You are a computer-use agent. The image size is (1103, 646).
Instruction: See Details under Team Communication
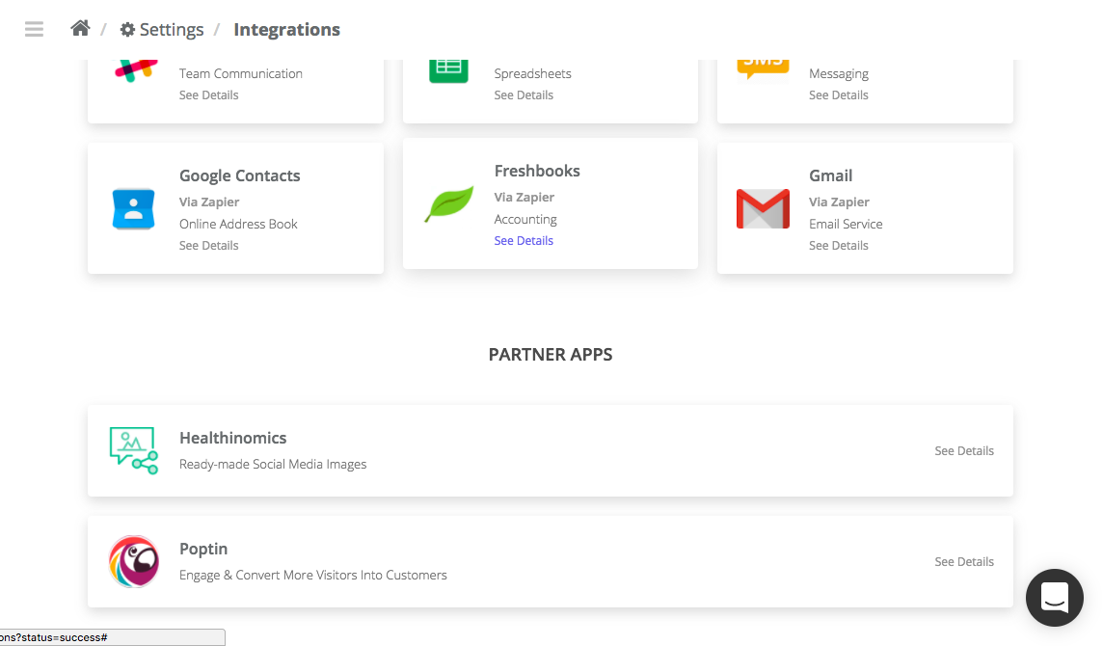pos(208,95)
